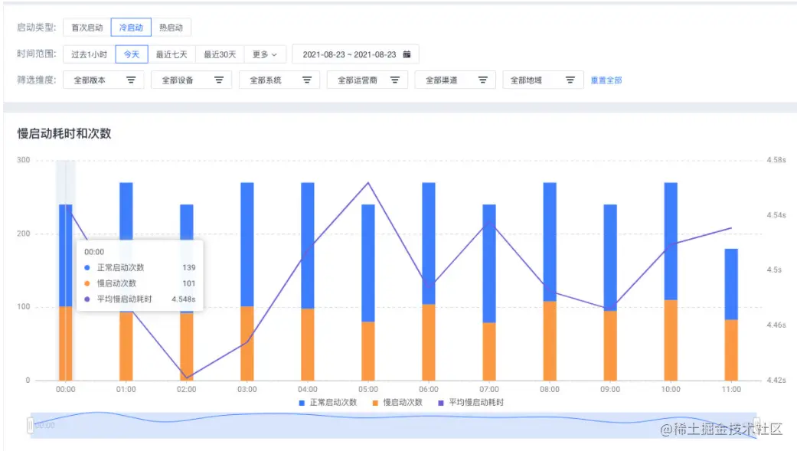Toggle the 正常启动次数 legend series
797x451 pixels.
click(x=328, y=402)
